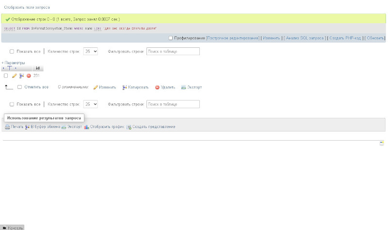This screenshot has height=230, width=388.
Task: Click the Отобразить график chart icon
Action: coord(86,127)
